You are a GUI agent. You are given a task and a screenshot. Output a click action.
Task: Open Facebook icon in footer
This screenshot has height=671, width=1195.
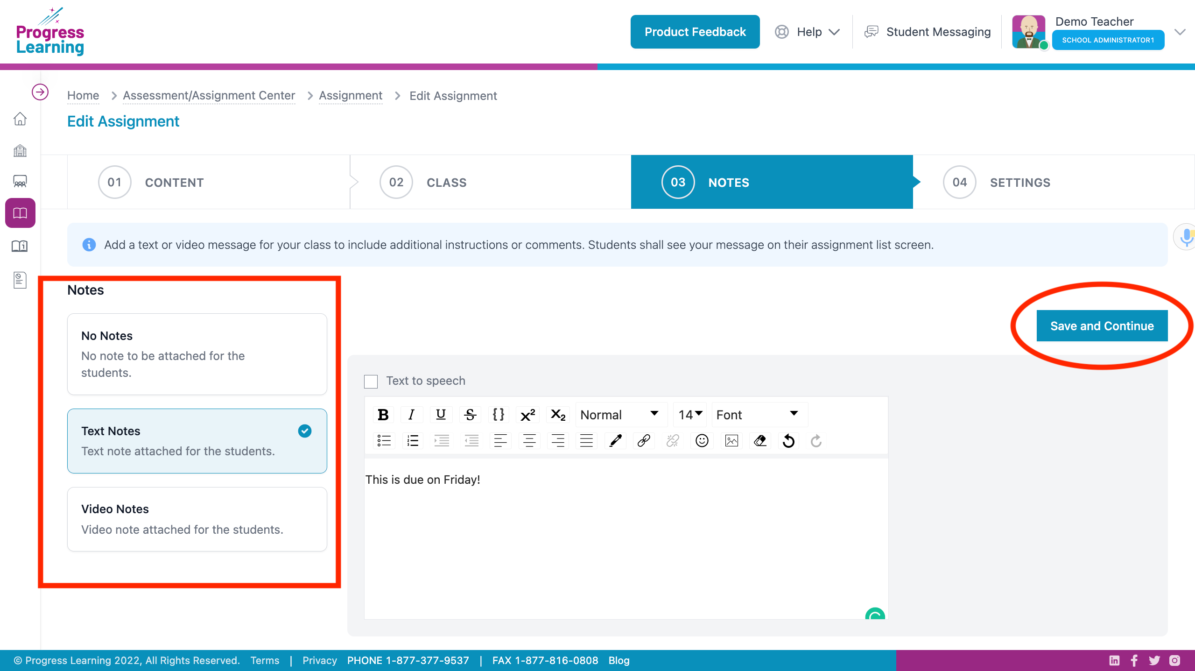pos(1134,660)
